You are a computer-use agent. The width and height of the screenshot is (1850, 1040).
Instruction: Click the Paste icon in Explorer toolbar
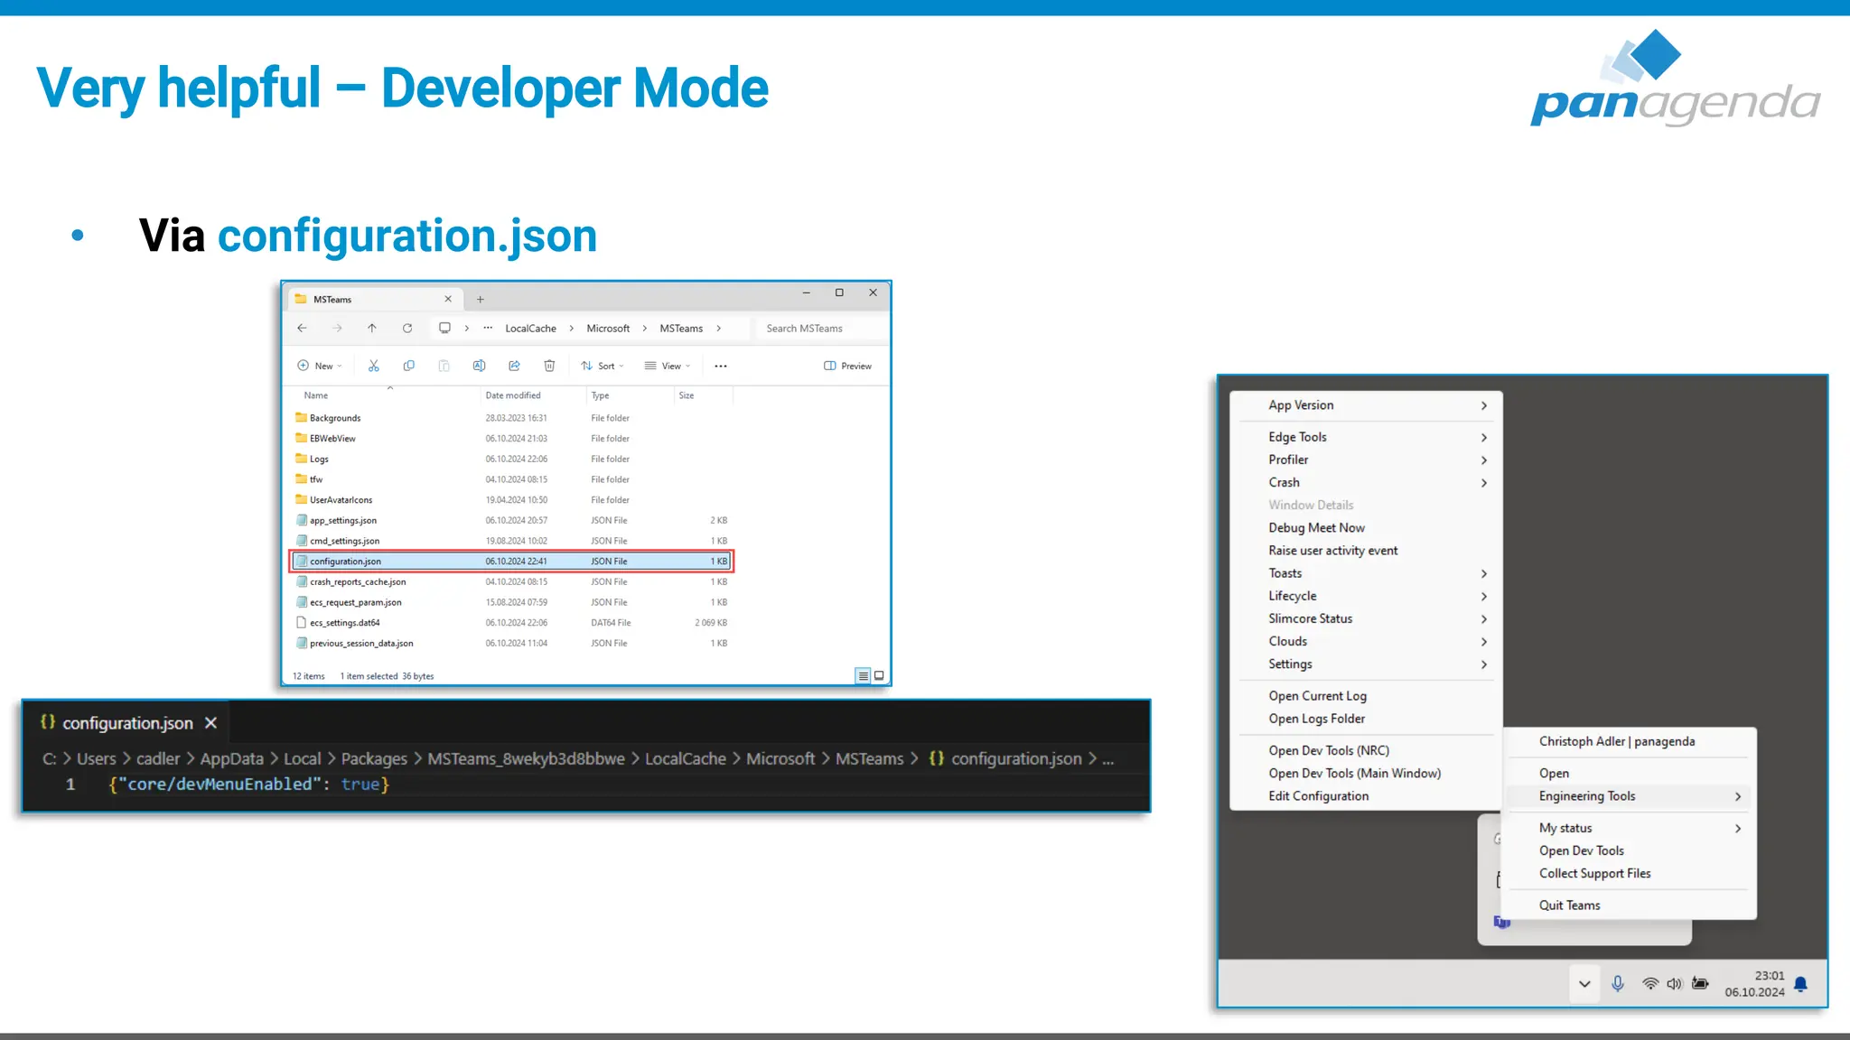(444, 366)
